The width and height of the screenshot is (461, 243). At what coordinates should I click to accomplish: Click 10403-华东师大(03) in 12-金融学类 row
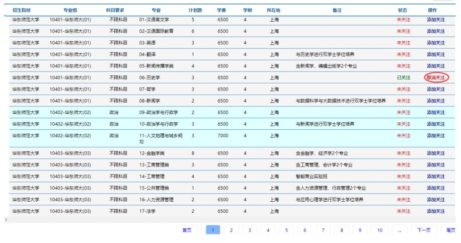point(70,153)
